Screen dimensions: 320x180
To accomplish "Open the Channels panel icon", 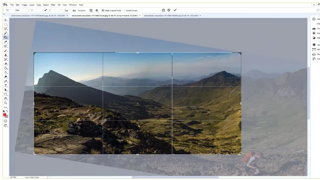I will (x=314, y=54).
